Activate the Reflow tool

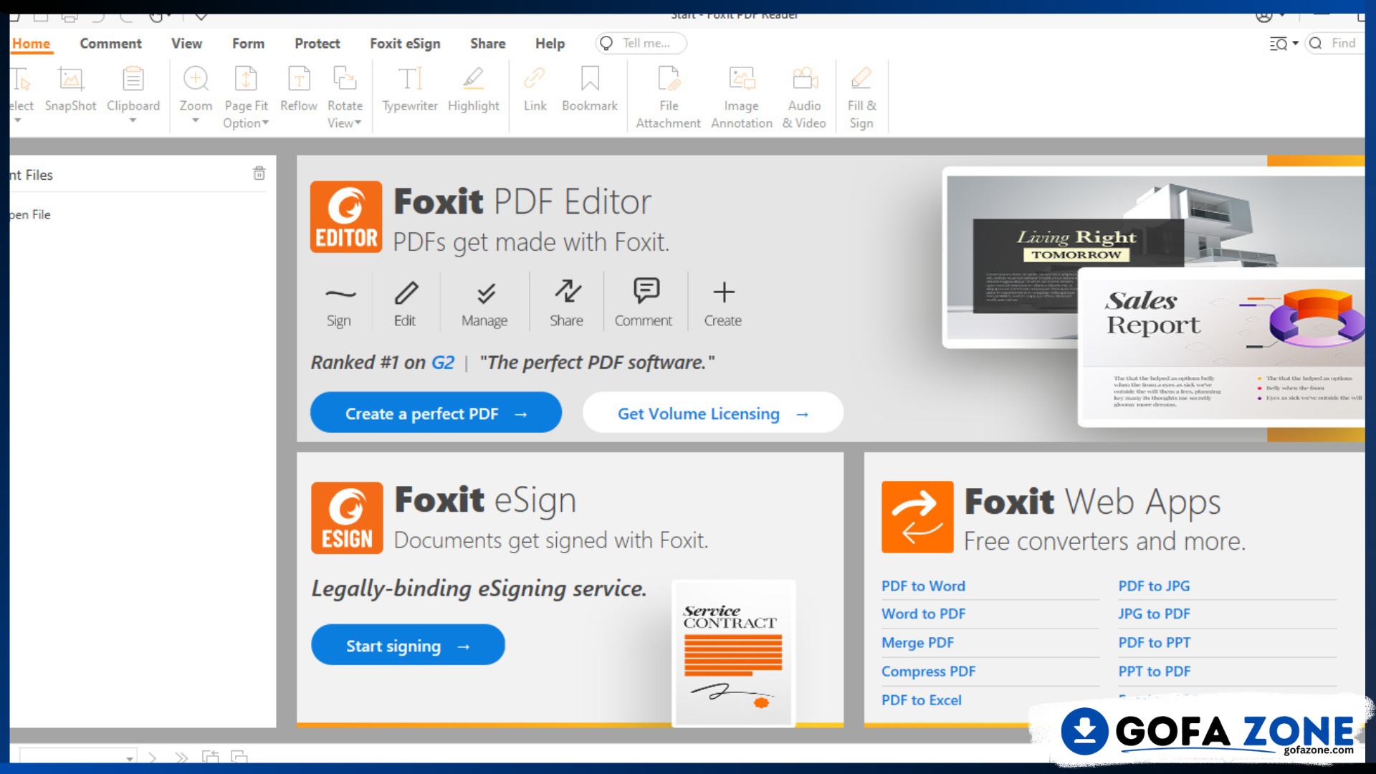[x=298, y=90]
